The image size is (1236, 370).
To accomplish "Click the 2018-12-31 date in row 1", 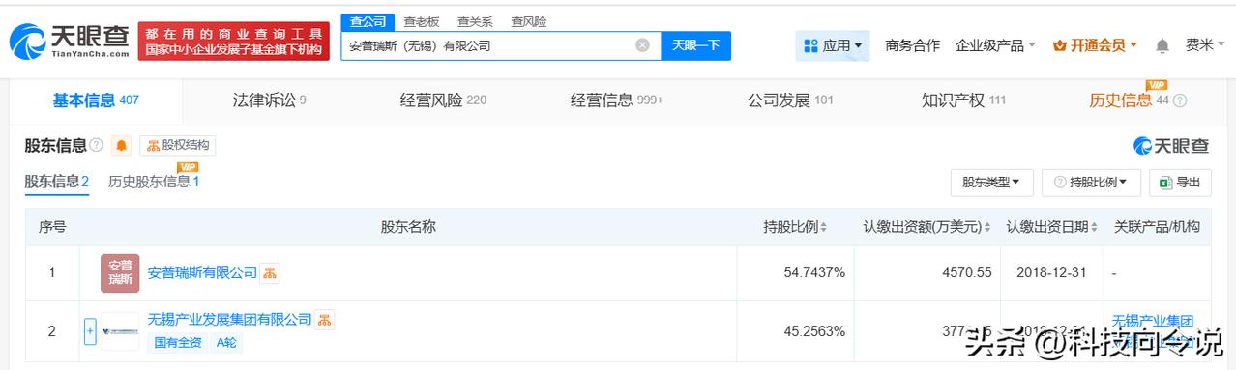I will [1051, 273].
